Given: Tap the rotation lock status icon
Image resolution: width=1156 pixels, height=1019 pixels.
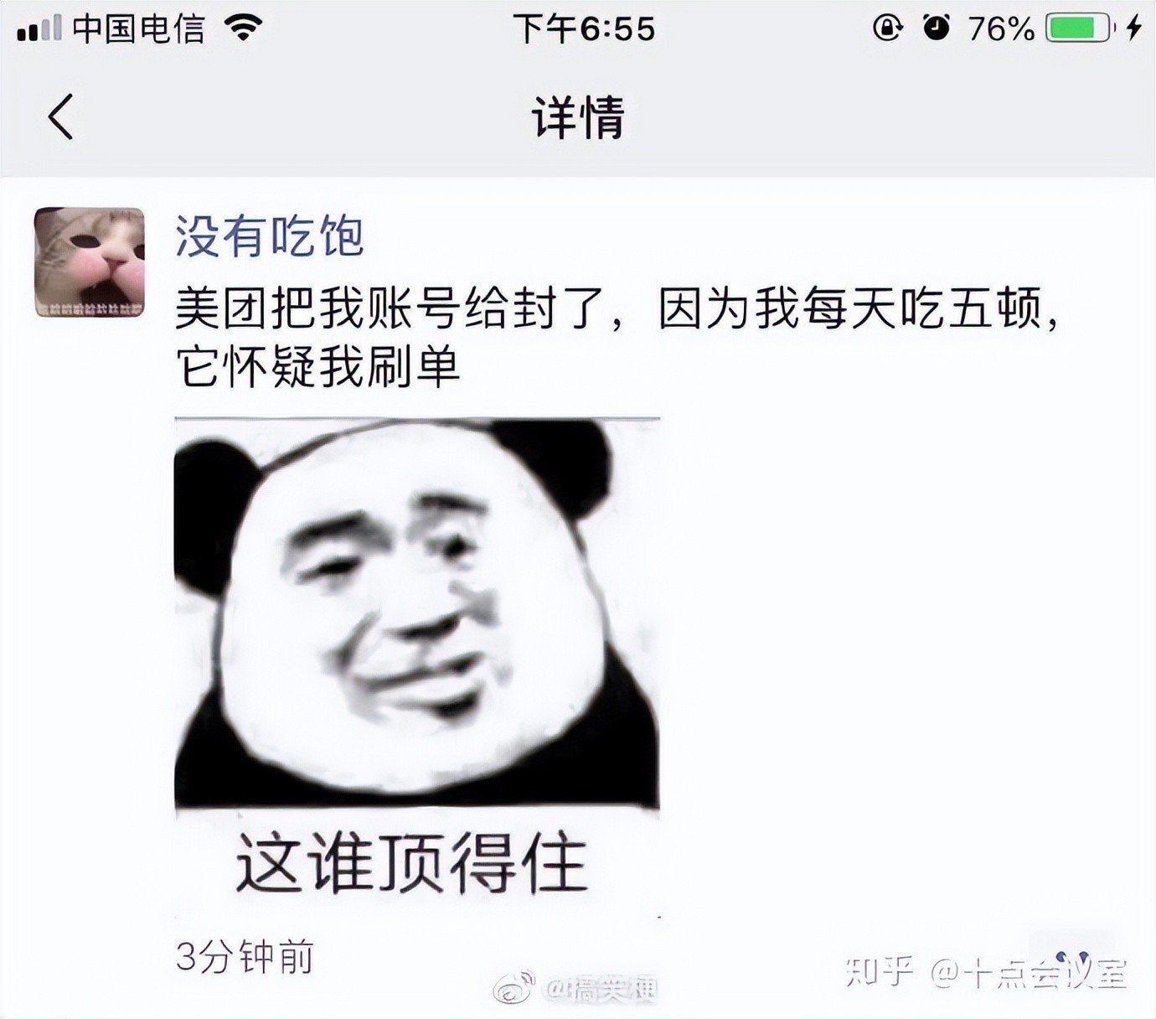Looking at the screenshot, I should coord(888,28).
